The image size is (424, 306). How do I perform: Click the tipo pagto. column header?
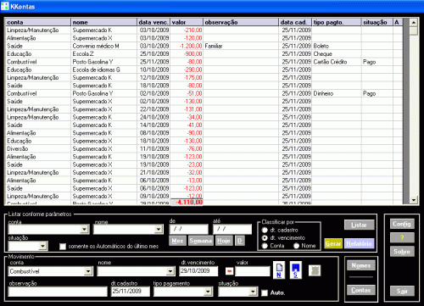point(337,22)
